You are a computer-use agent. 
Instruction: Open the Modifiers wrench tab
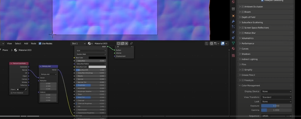click(233, 21)
